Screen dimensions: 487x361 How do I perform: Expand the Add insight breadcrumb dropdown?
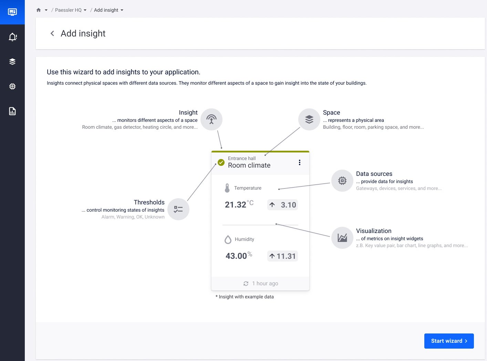pyautogui.click(x=122, y=10)
